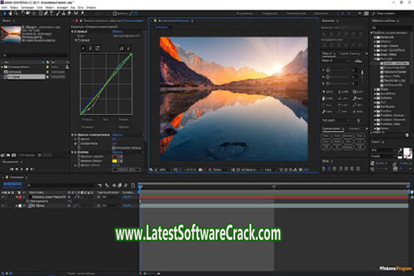
Task: Open the Эффект menu in menu bar
Action: pyautogui.click(x=49, y=6)
